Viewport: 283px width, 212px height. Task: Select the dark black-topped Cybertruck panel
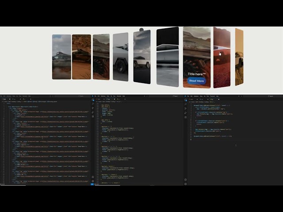[168, 57]
